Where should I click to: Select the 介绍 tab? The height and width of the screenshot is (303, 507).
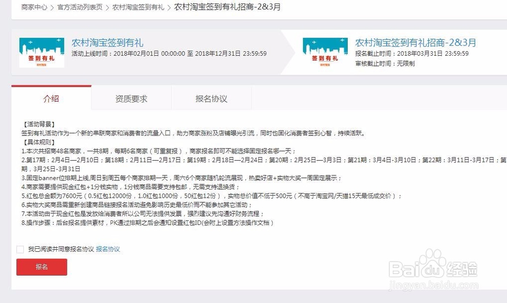(51, 98)
